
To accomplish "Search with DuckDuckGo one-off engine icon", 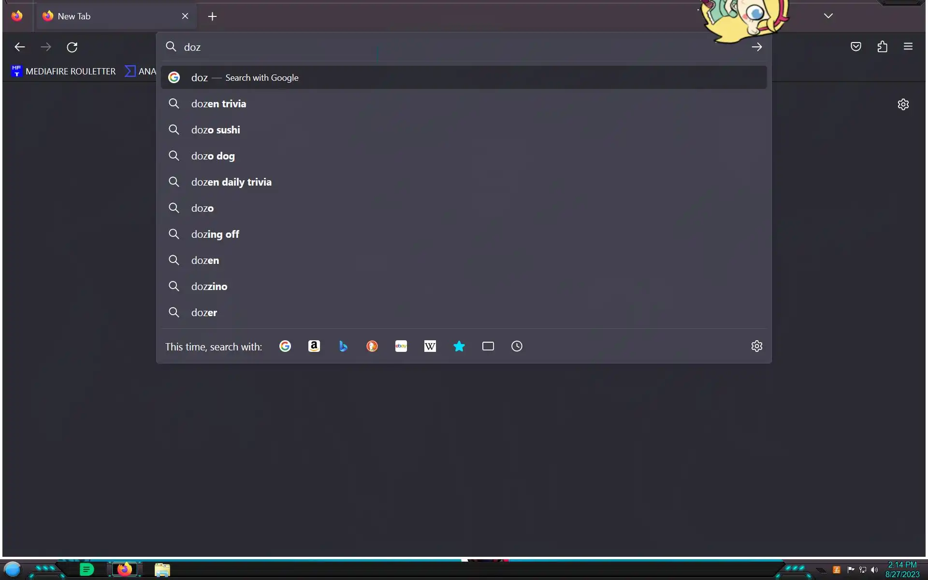I will coord(372,346).
